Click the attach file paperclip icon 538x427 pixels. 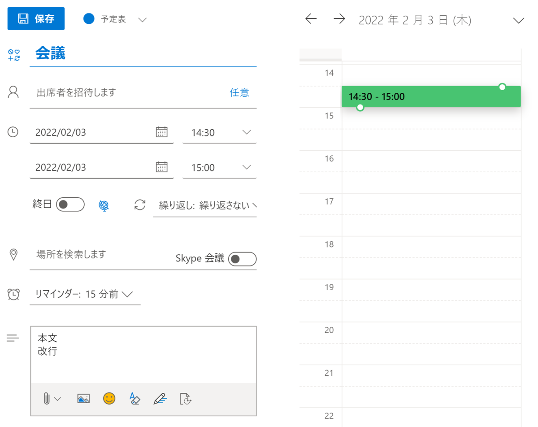(x=47, y=398)
